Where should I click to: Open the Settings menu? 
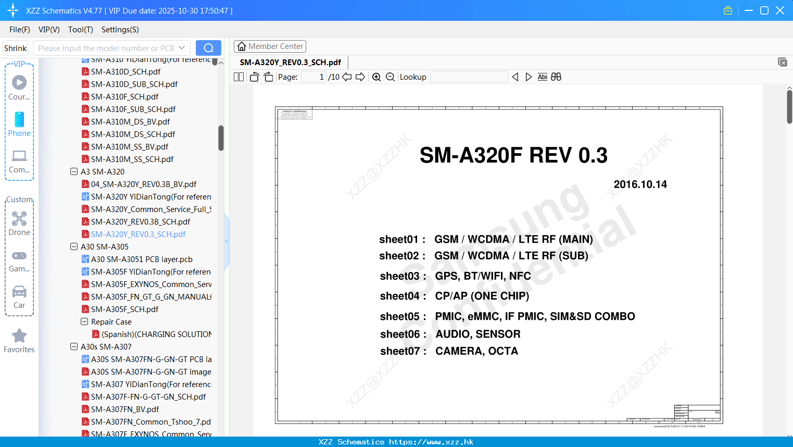pos(120,30)
